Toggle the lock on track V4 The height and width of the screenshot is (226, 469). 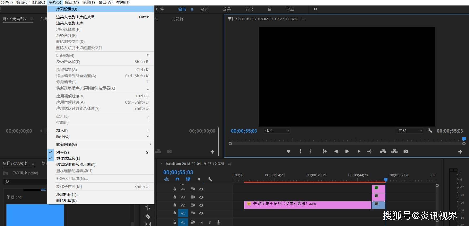click(175, 189)
